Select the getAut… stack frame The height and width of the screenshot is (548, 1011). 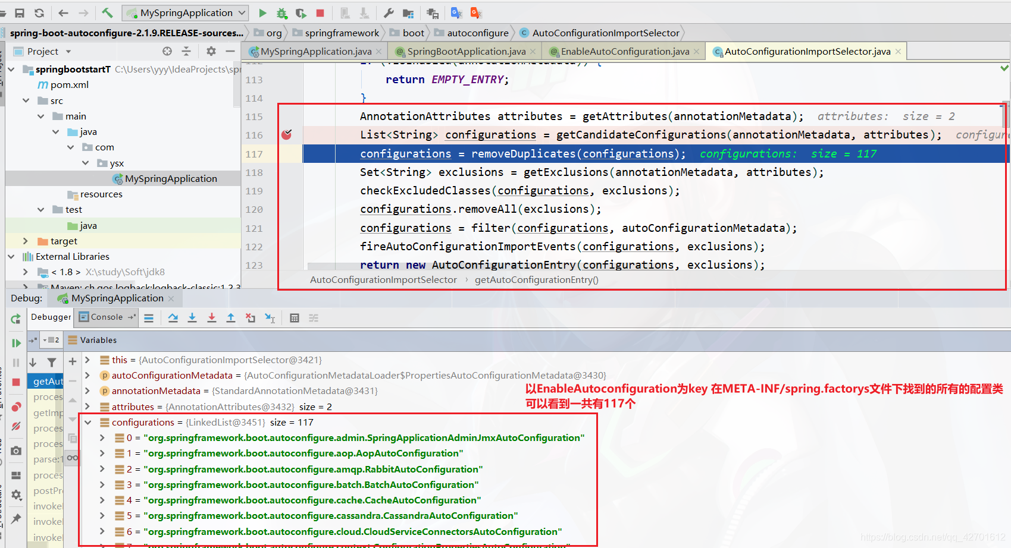click(x=46, y=381)
